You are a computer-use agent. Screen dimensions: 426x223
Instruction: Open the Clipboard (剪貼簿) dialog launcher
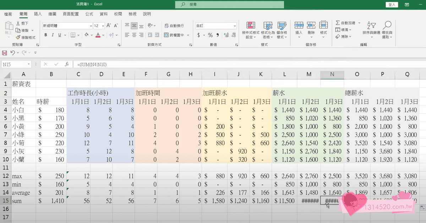point(38,45)
